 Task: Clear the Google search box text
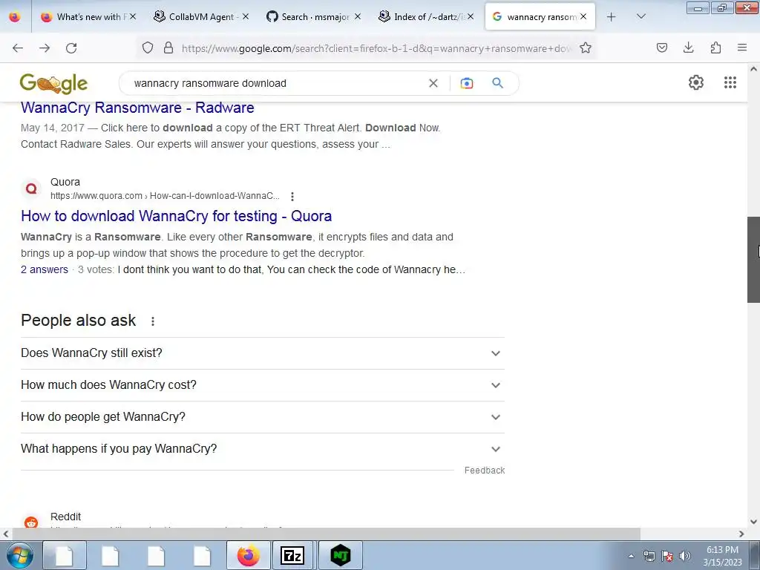433,83
